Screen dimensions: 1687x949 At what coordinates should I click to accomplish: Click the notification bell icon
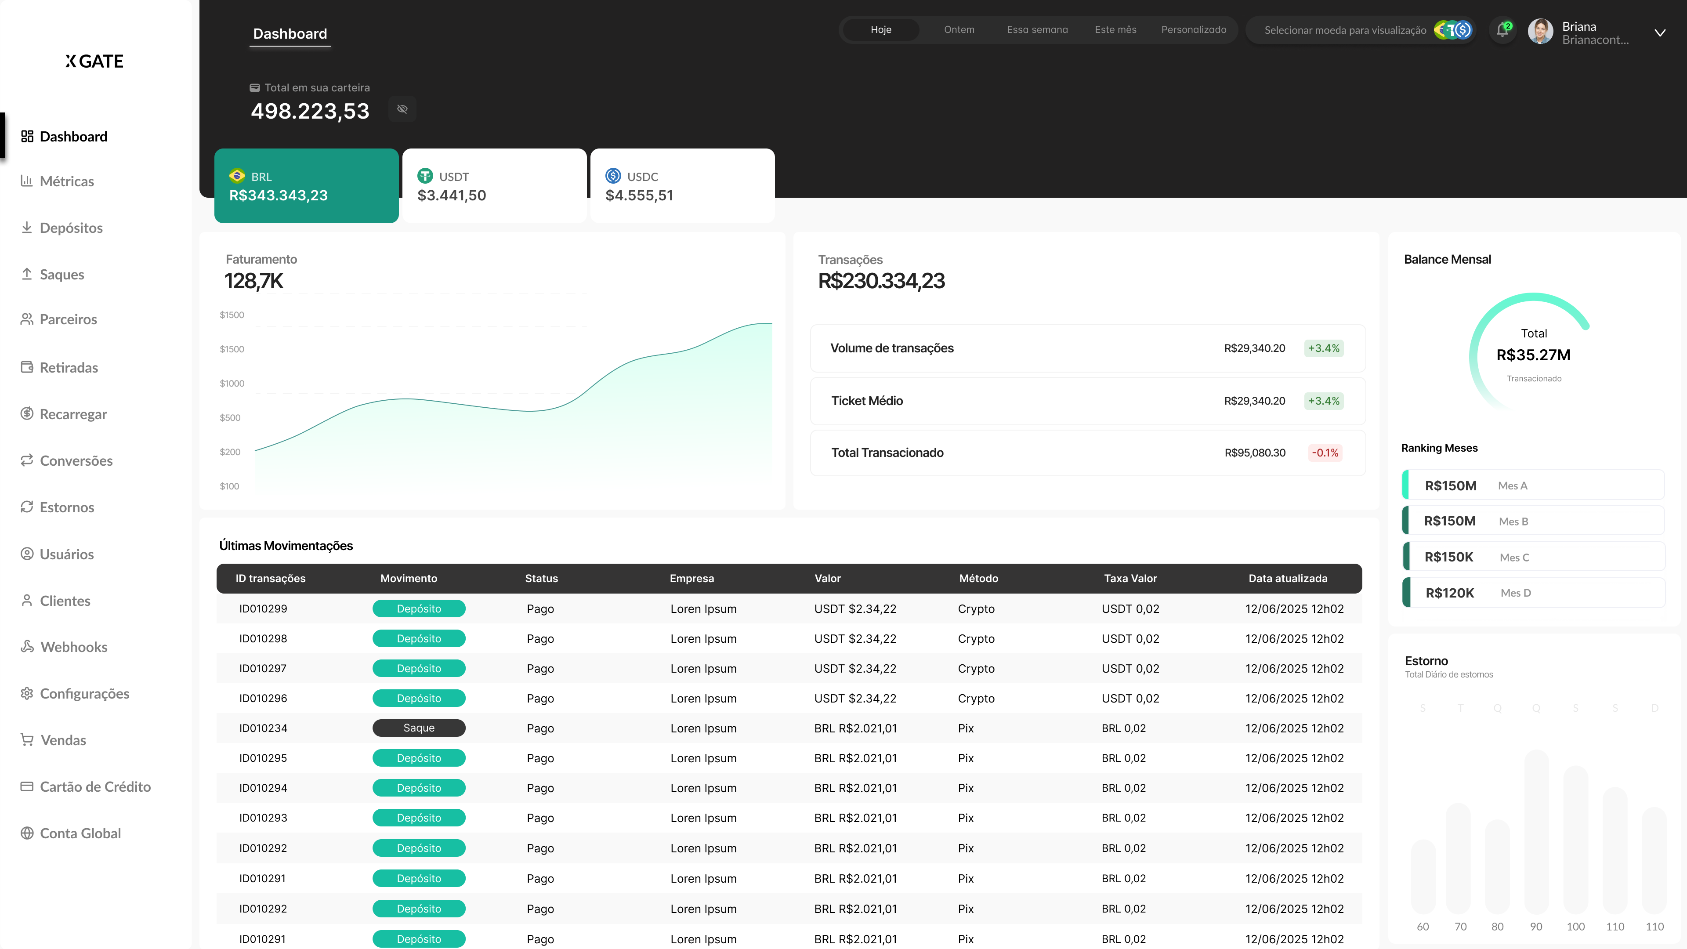tap(1502, 30)
